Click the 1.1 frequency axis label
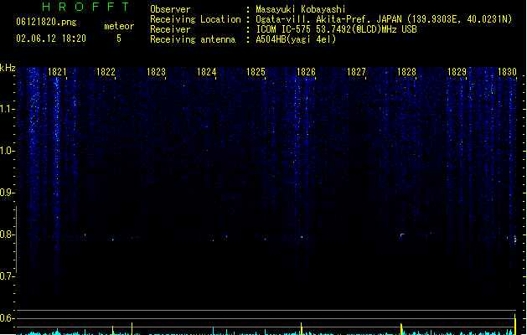 (x=7, y=109)
